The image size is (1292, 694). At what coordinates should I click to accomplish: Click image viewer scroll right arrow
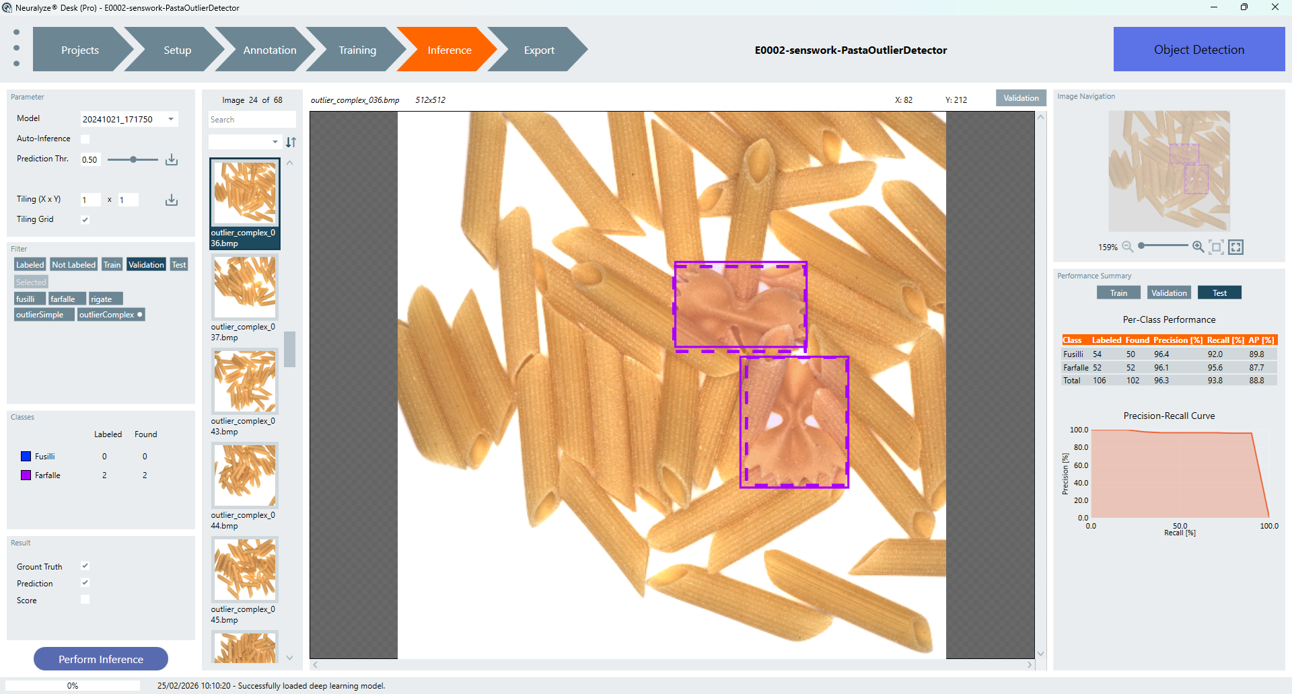(1030, 665)
